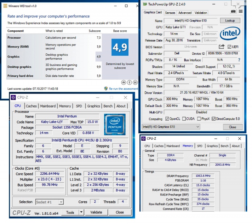Switch to the Sensors tab in GPU-Z

point(170,13)
